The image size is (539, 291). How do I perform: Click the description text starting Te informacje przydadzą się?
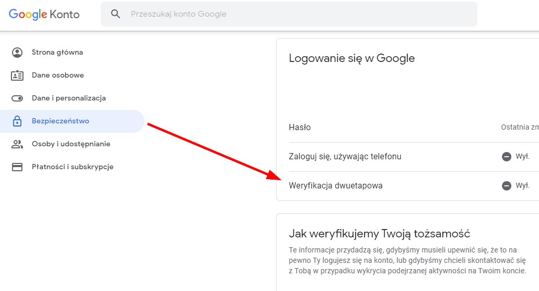(408, 260)
